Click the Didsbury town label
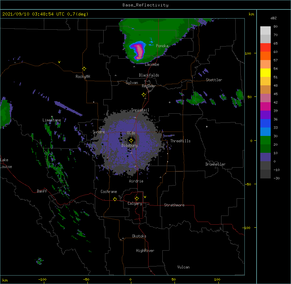Viewport: 291px width, 284px height. coord(130,145)
